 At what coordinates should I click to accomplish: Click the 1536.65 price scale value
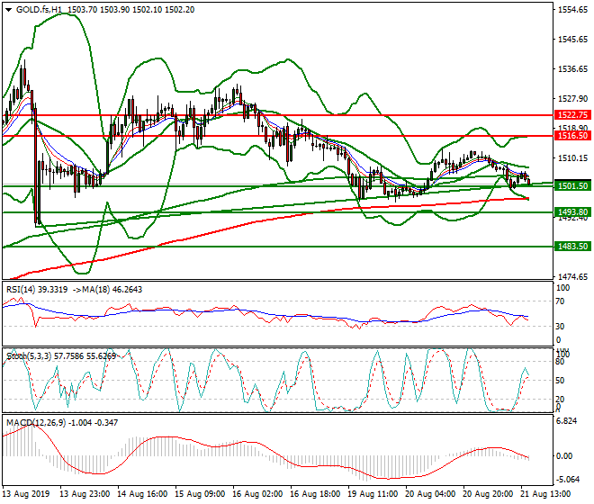tap(572, 69)
